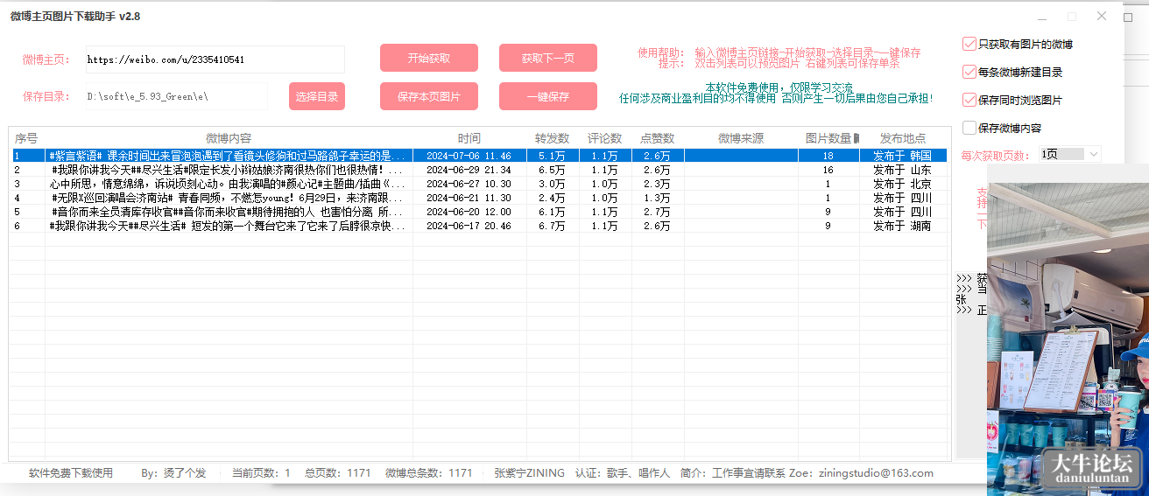Click the repost count 6.1万
This screenshot has width=1149, height=496.
[552, 212]
